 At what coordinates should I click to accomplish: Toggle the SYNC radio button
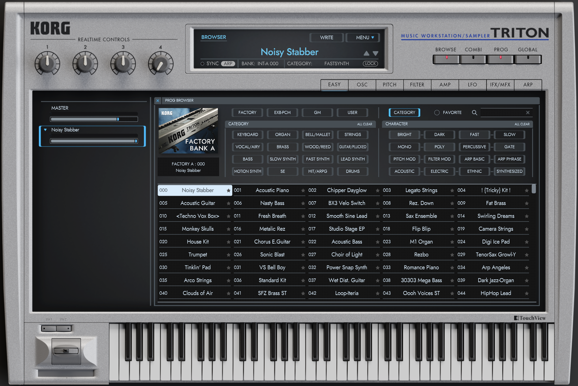pos(202,64)
